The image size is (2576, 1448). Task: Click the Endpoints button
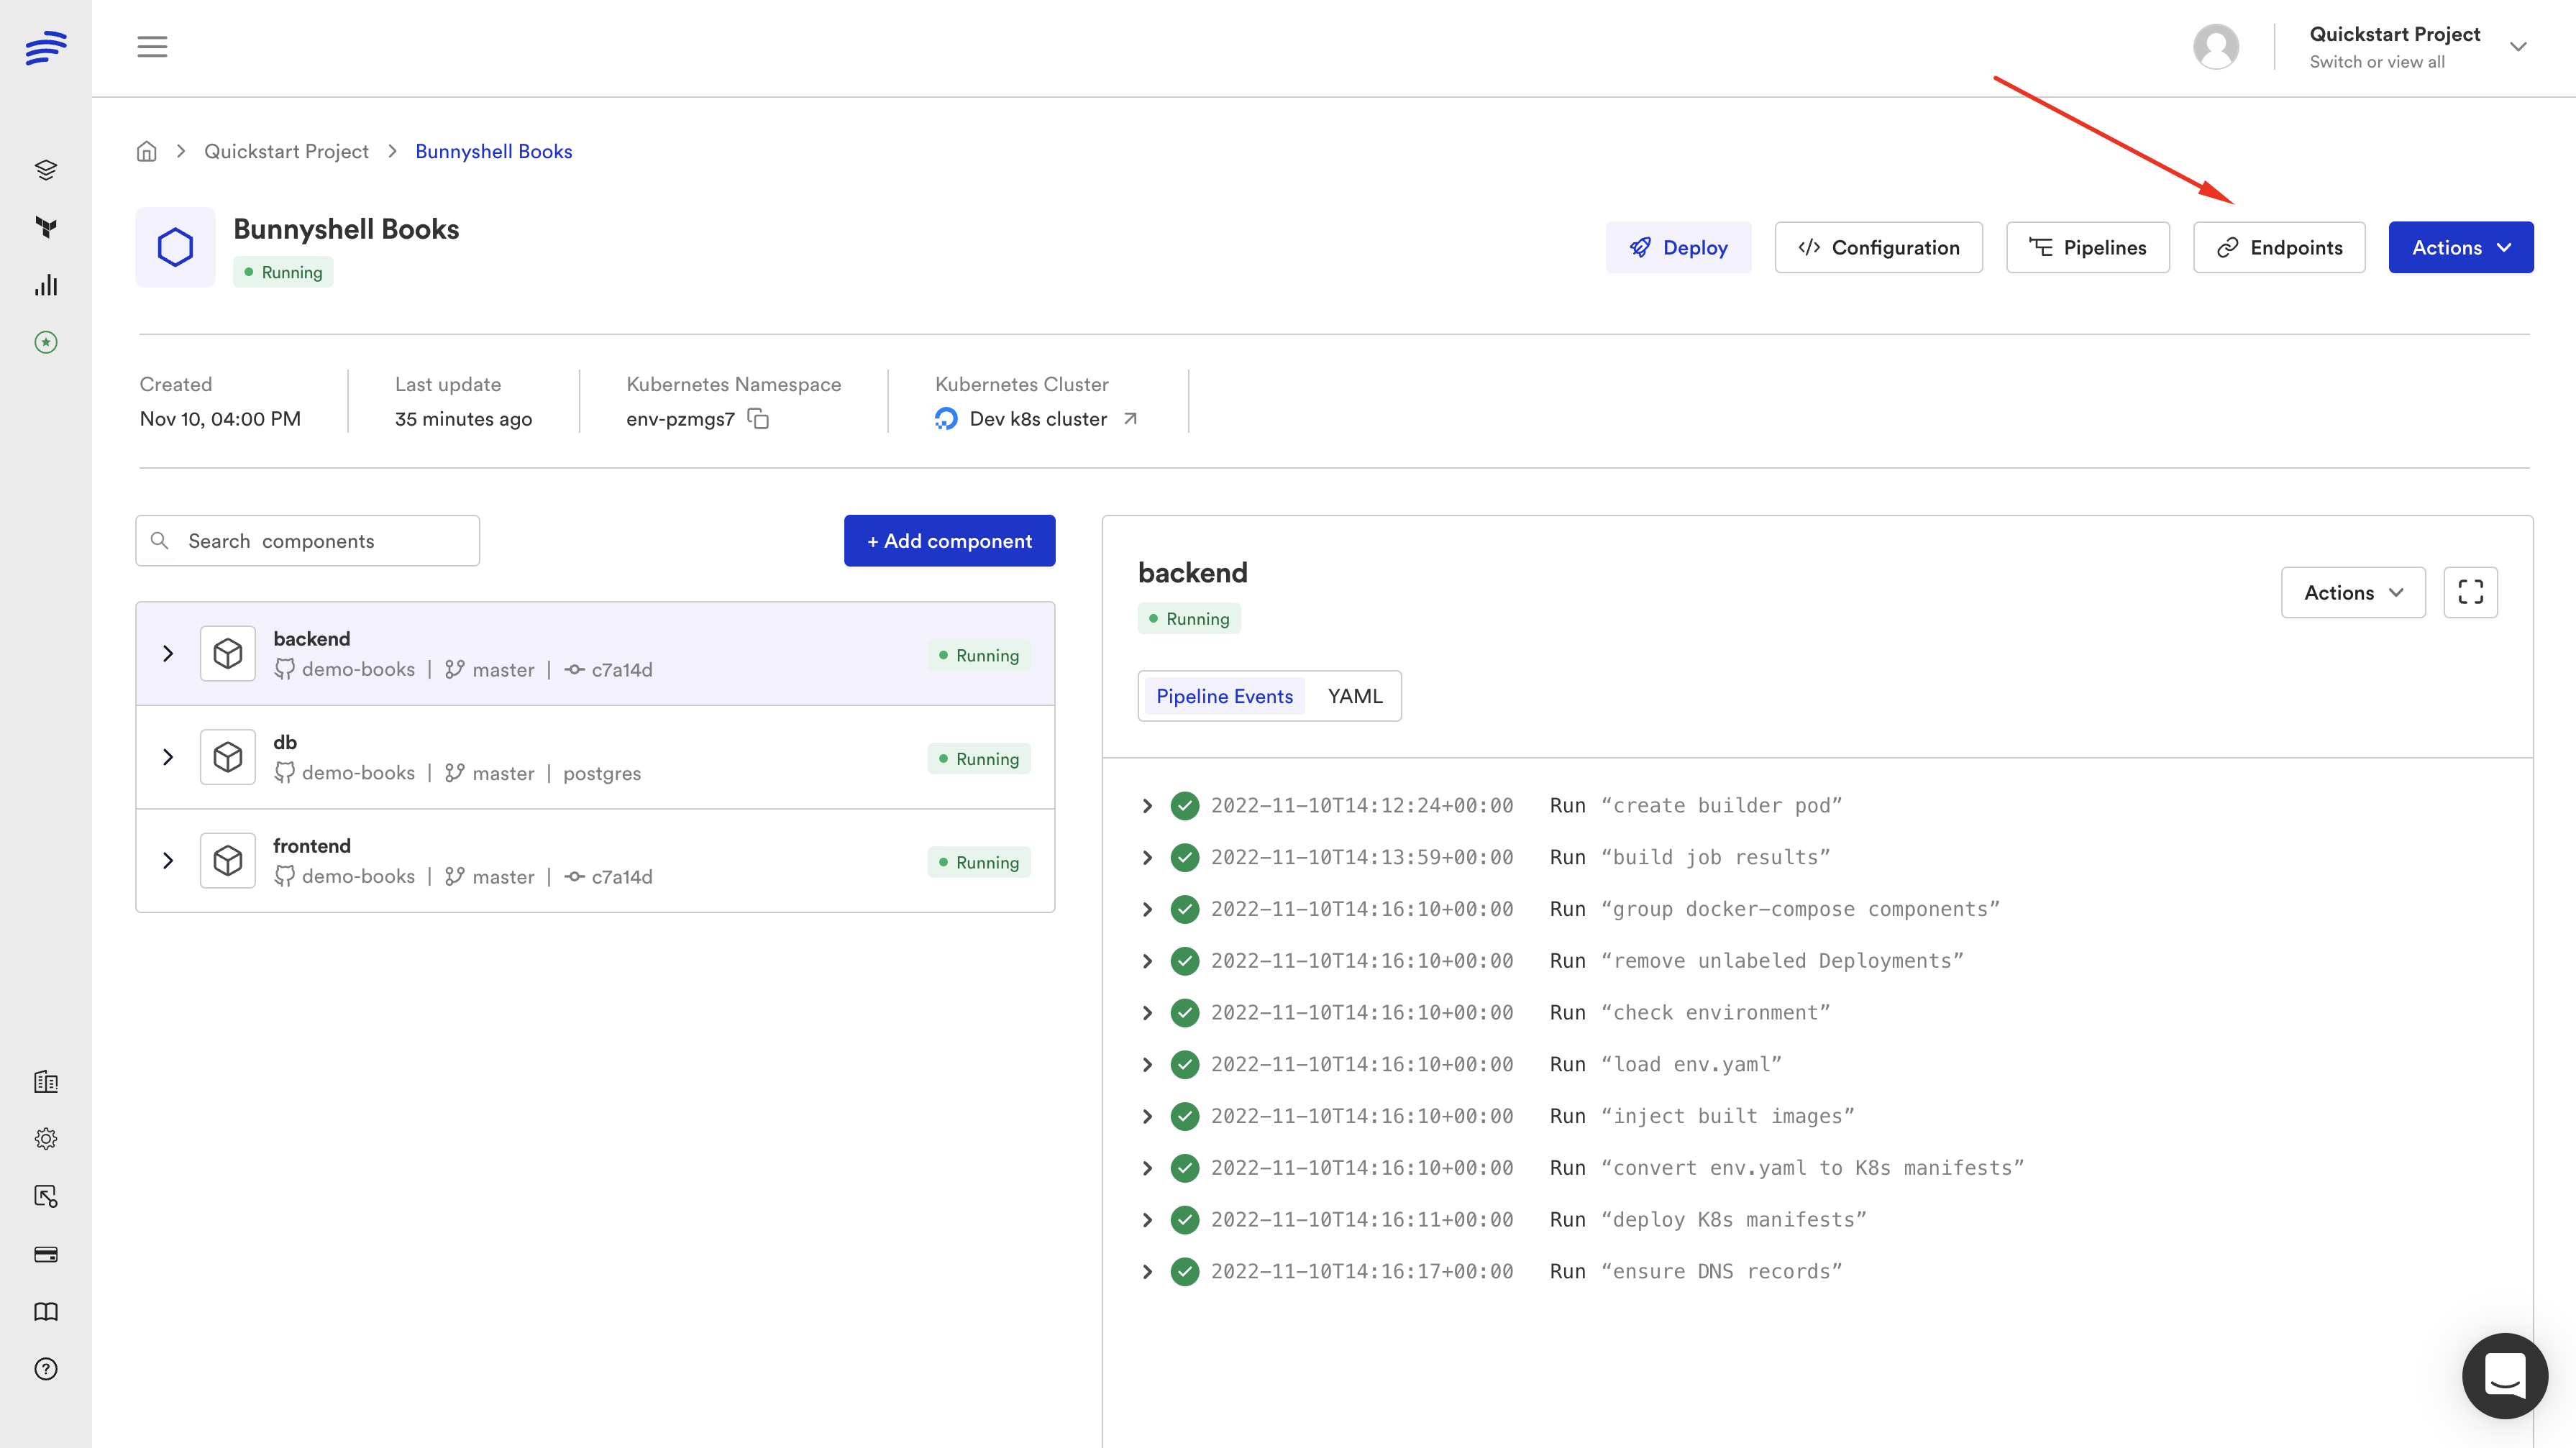point(2278,247)
